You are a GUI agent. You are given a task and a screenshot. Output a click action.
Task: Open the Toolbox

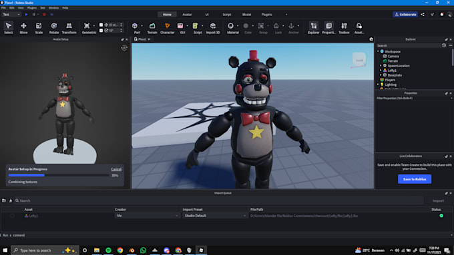click(344, 28)
